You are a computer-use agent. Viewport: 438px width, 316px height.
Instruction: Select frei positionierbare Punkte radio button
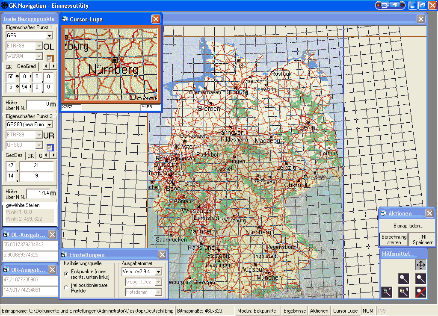click(66, 288)
